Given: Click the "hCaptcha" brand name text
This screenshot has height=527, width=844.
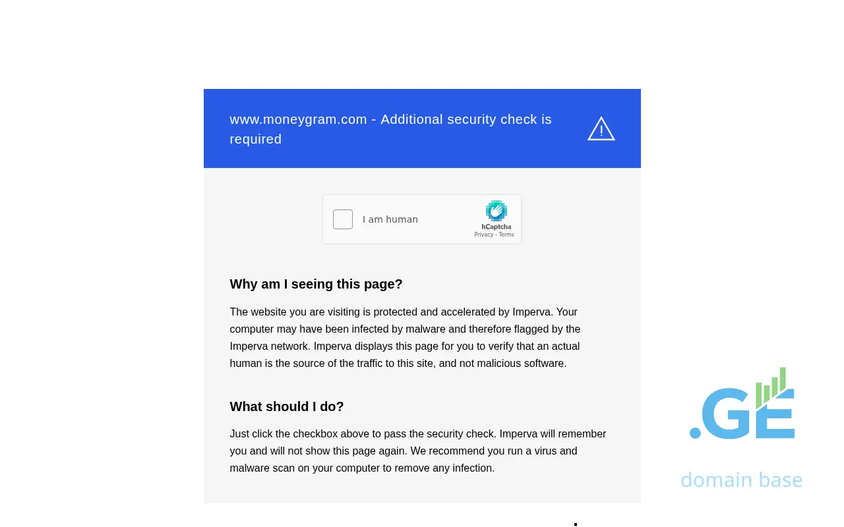Looking at the screenshot, I should 496,227.
